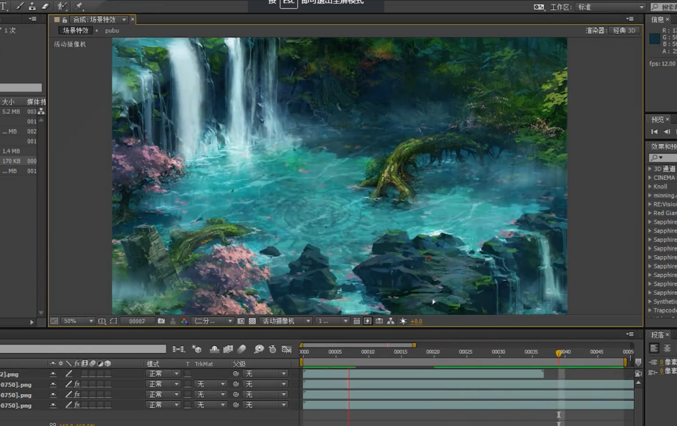This screenshot has width=677, height=426.
Task: Select the 场景特效 breadcrumb tab
Action: click(x=76, y=31)
